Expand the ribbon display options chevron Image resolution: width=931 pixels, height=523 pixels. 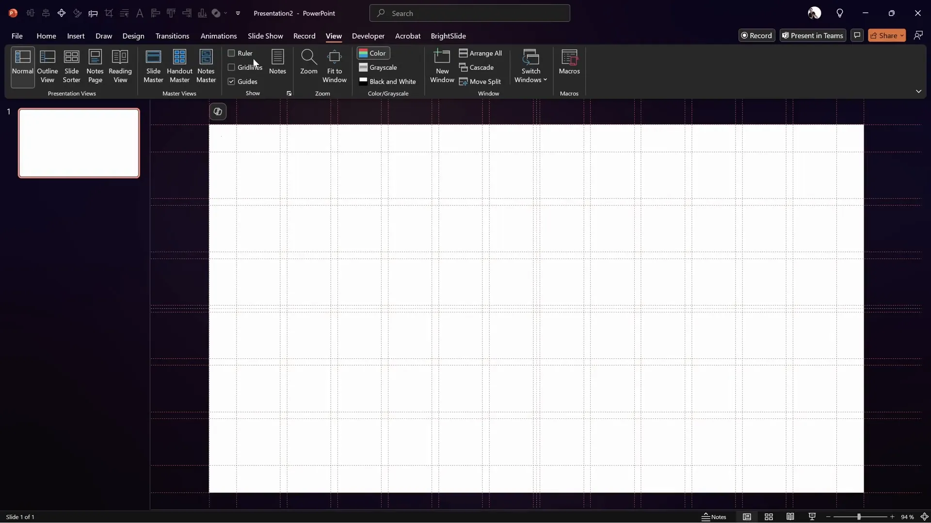[918, 91]
